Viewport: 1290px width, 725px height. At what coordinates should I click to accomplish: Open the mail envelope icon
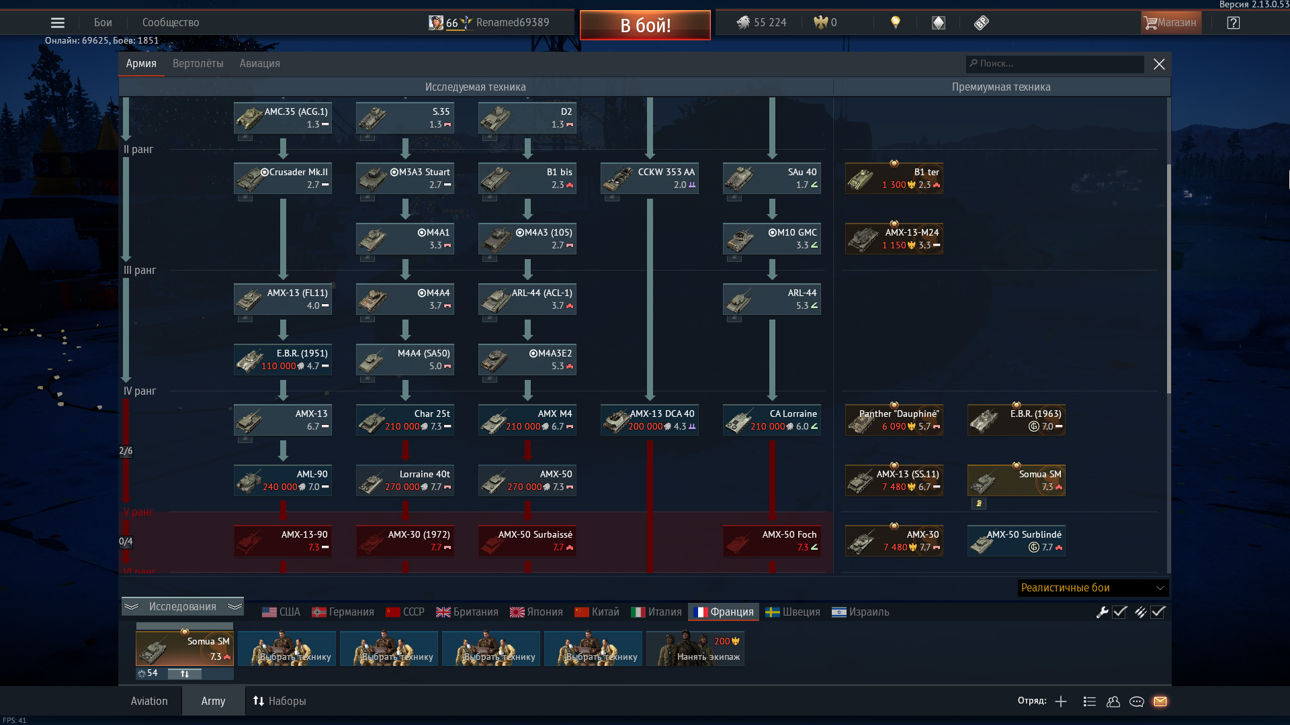(1160, 702)
